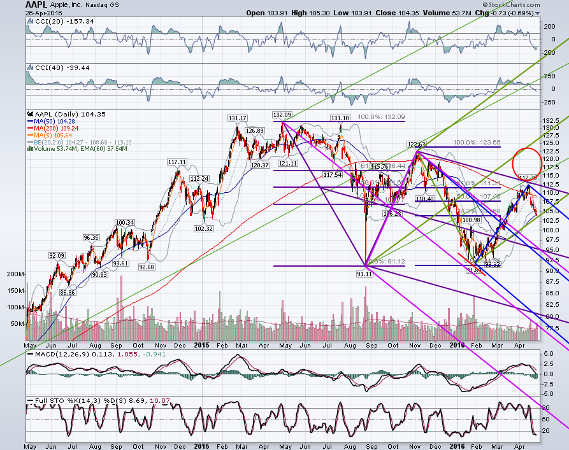Screen dimensions: 569x450
Task: Click the 110.40 price label
Action: pos(424,199)
